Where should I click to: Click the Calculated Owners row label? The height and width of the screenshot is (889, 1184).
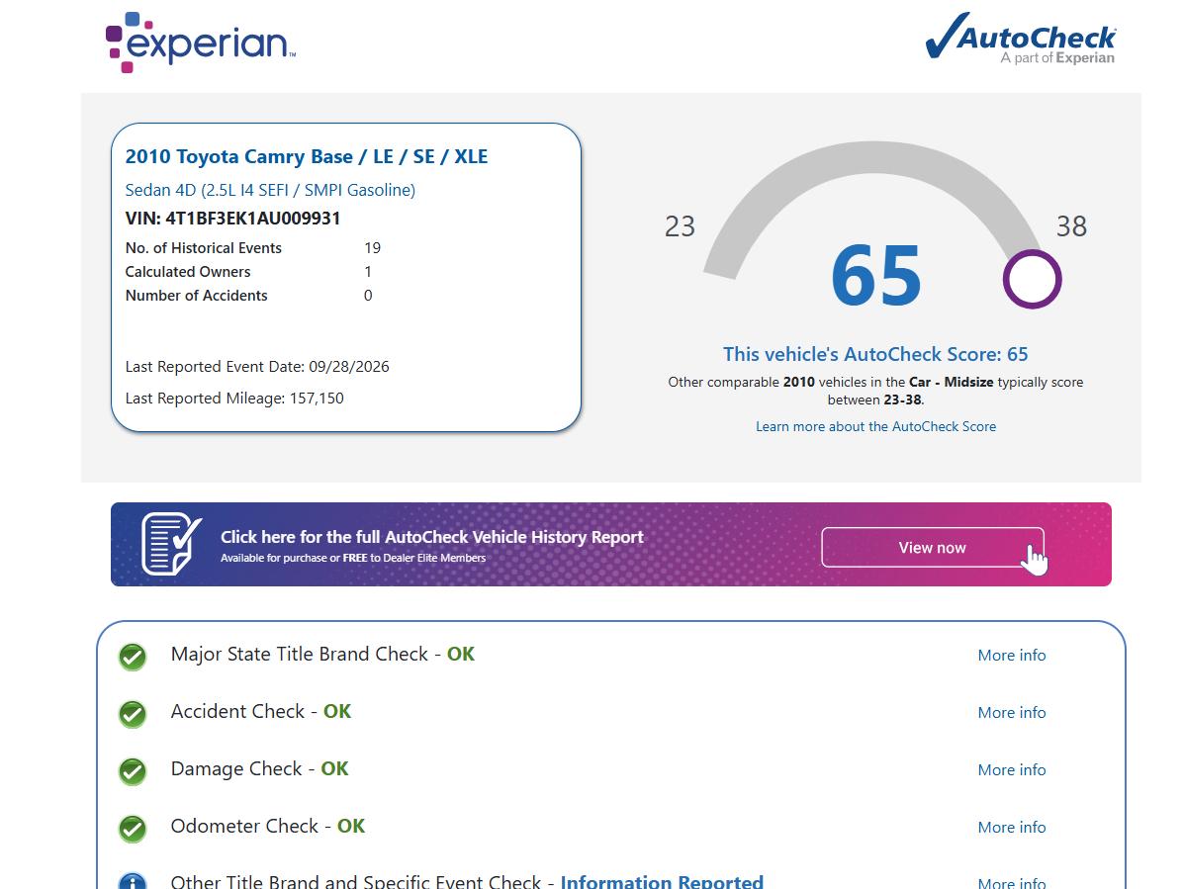pyautogui.click(x=188, y=272)
